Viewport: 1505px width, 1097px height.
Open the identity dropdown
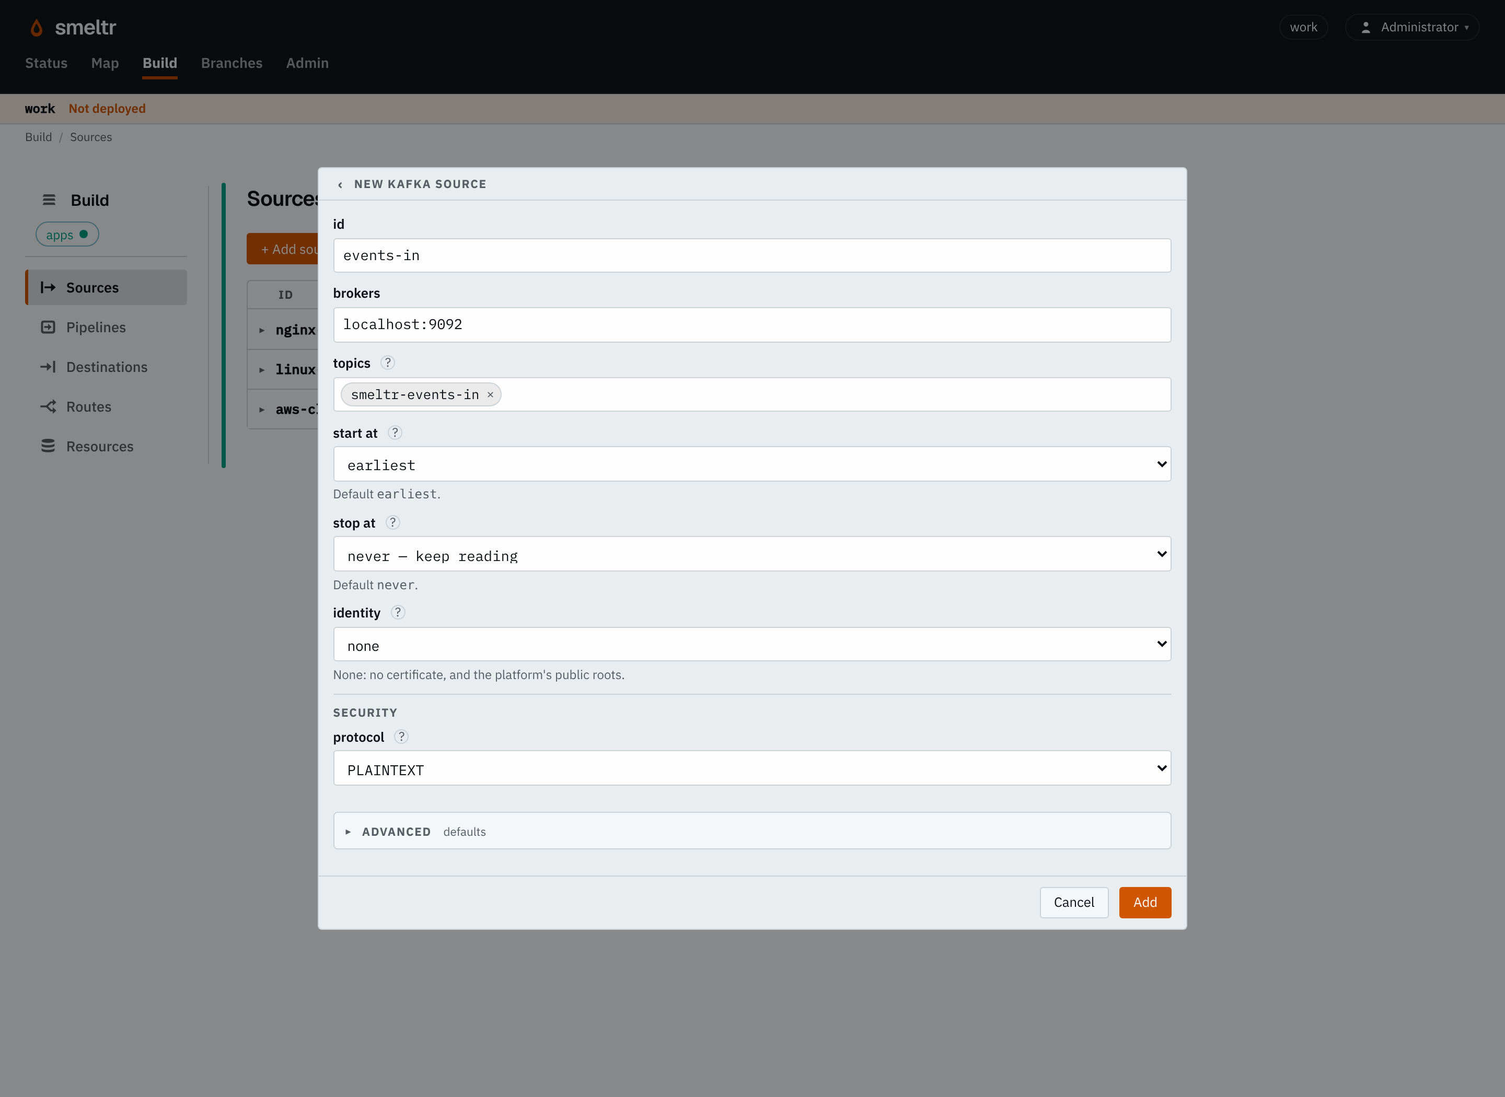[x=752, y=644]
